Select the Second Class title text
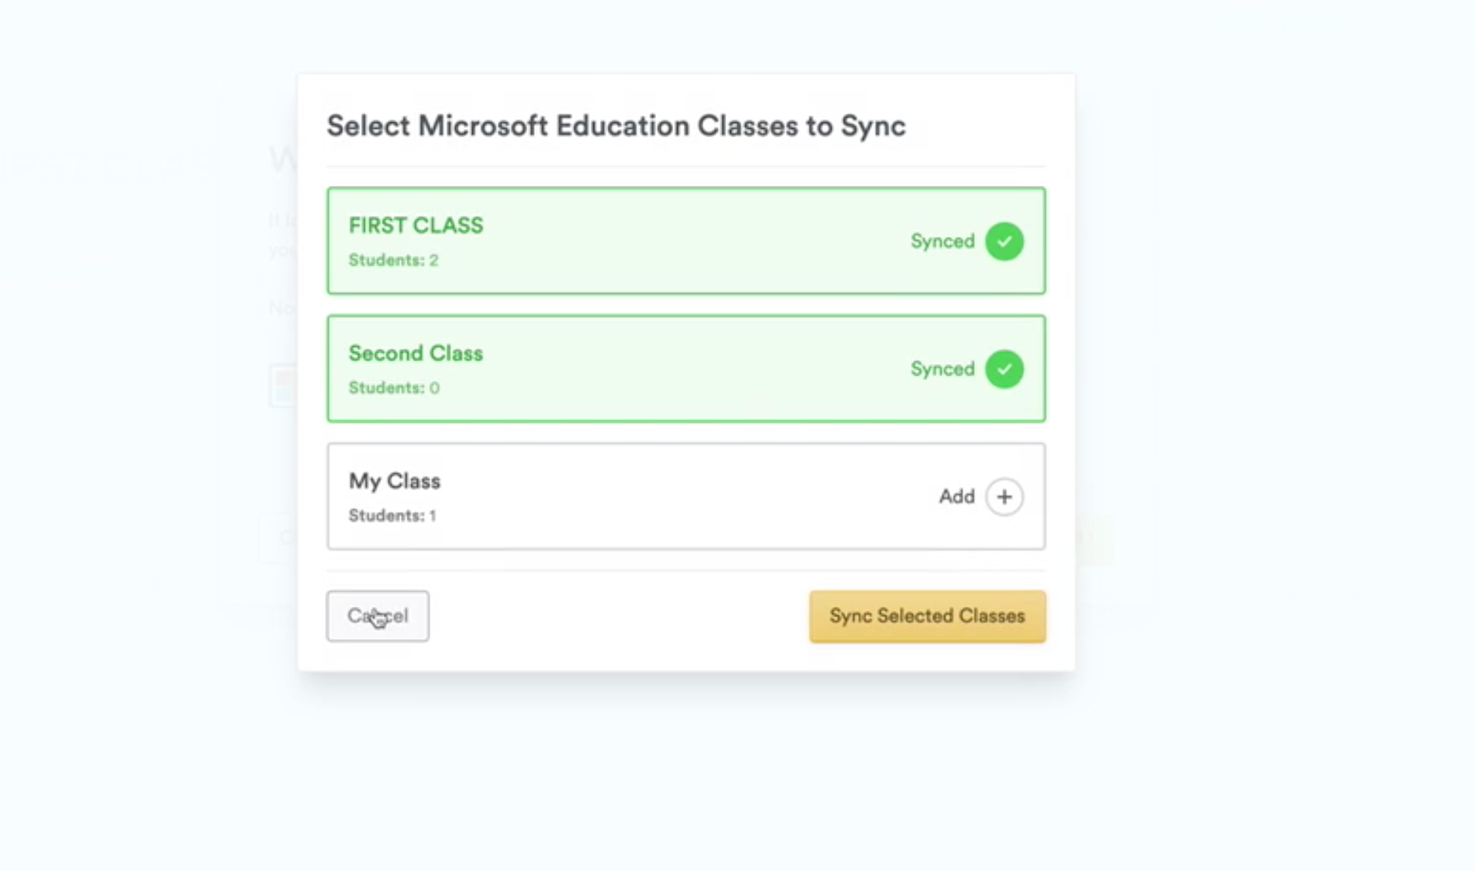Viewport: 1475px width, 871px height. click(416, 354)
